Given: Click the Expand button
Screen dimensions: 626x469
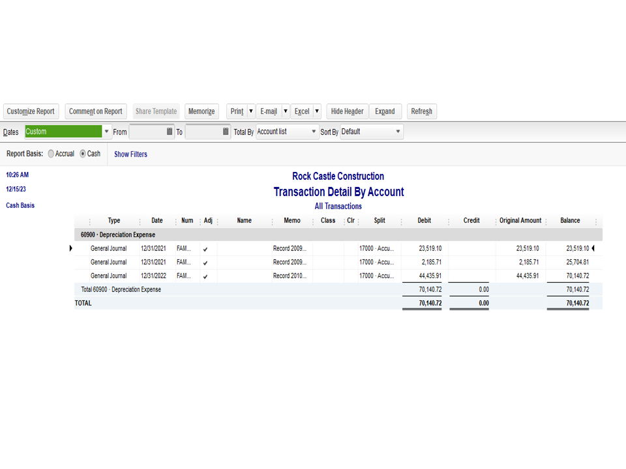Looking at the screenshot, I should point(385,111).
